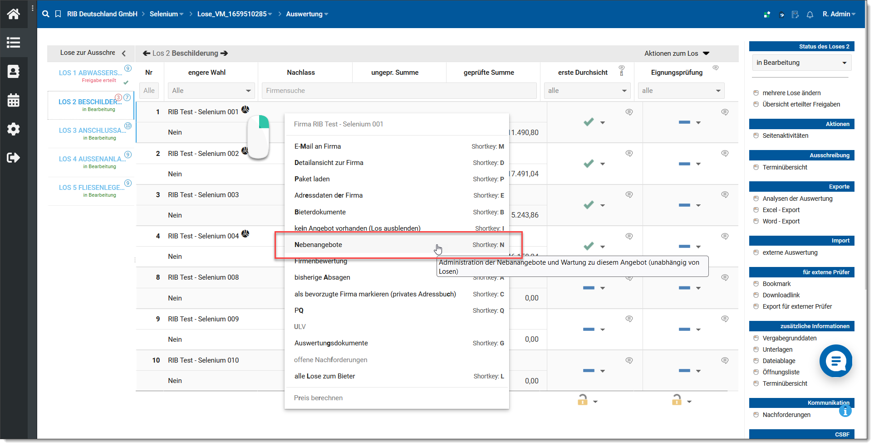874x446 pixels.
Task: Collapse the 'Lose zur Ausschre' panel chevron
Action: pyautogui.click(x=124, y=53)
